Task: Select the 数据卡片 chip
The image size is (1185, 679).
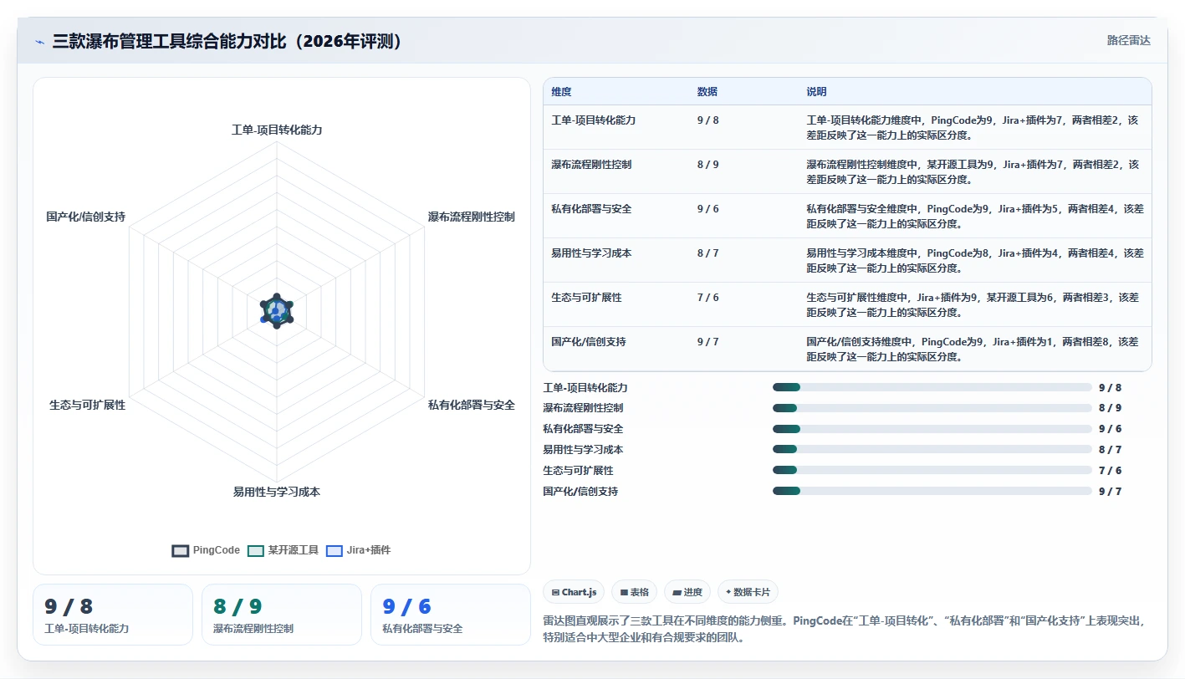Action: pyautogui.click(x=748, y=592)
